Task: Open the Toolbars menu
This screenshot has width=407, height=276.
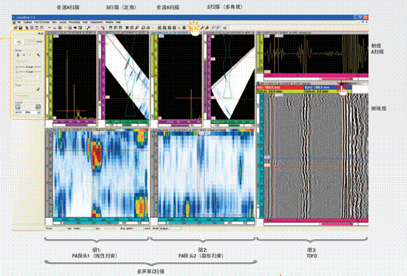Action: 28,23
